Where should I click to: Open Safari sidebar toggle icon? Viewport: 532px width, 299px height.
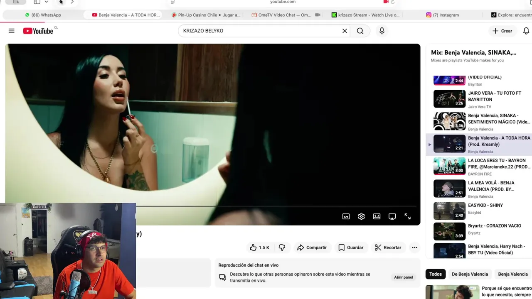(x=37, y=2)
